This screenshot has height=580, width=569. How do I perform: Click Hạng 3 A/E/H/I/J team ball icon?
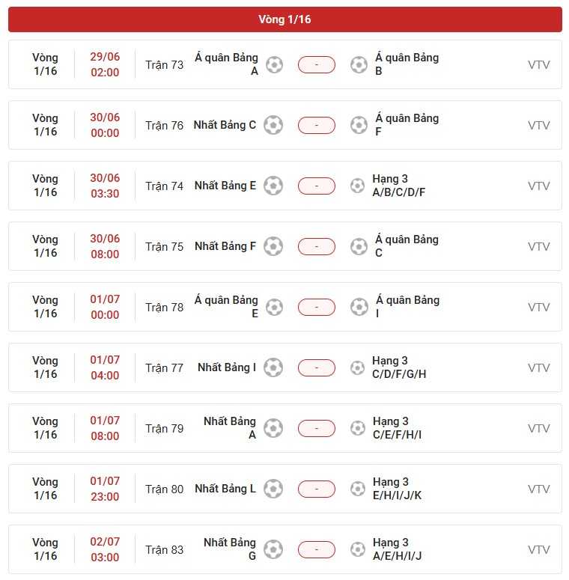pyautogui.click(x=358, y=549)
